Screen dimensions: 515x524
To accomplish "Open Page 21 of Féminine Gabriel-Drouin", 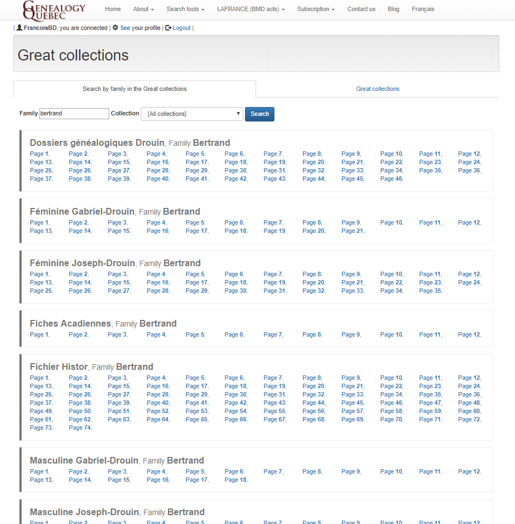I will 352,231.
